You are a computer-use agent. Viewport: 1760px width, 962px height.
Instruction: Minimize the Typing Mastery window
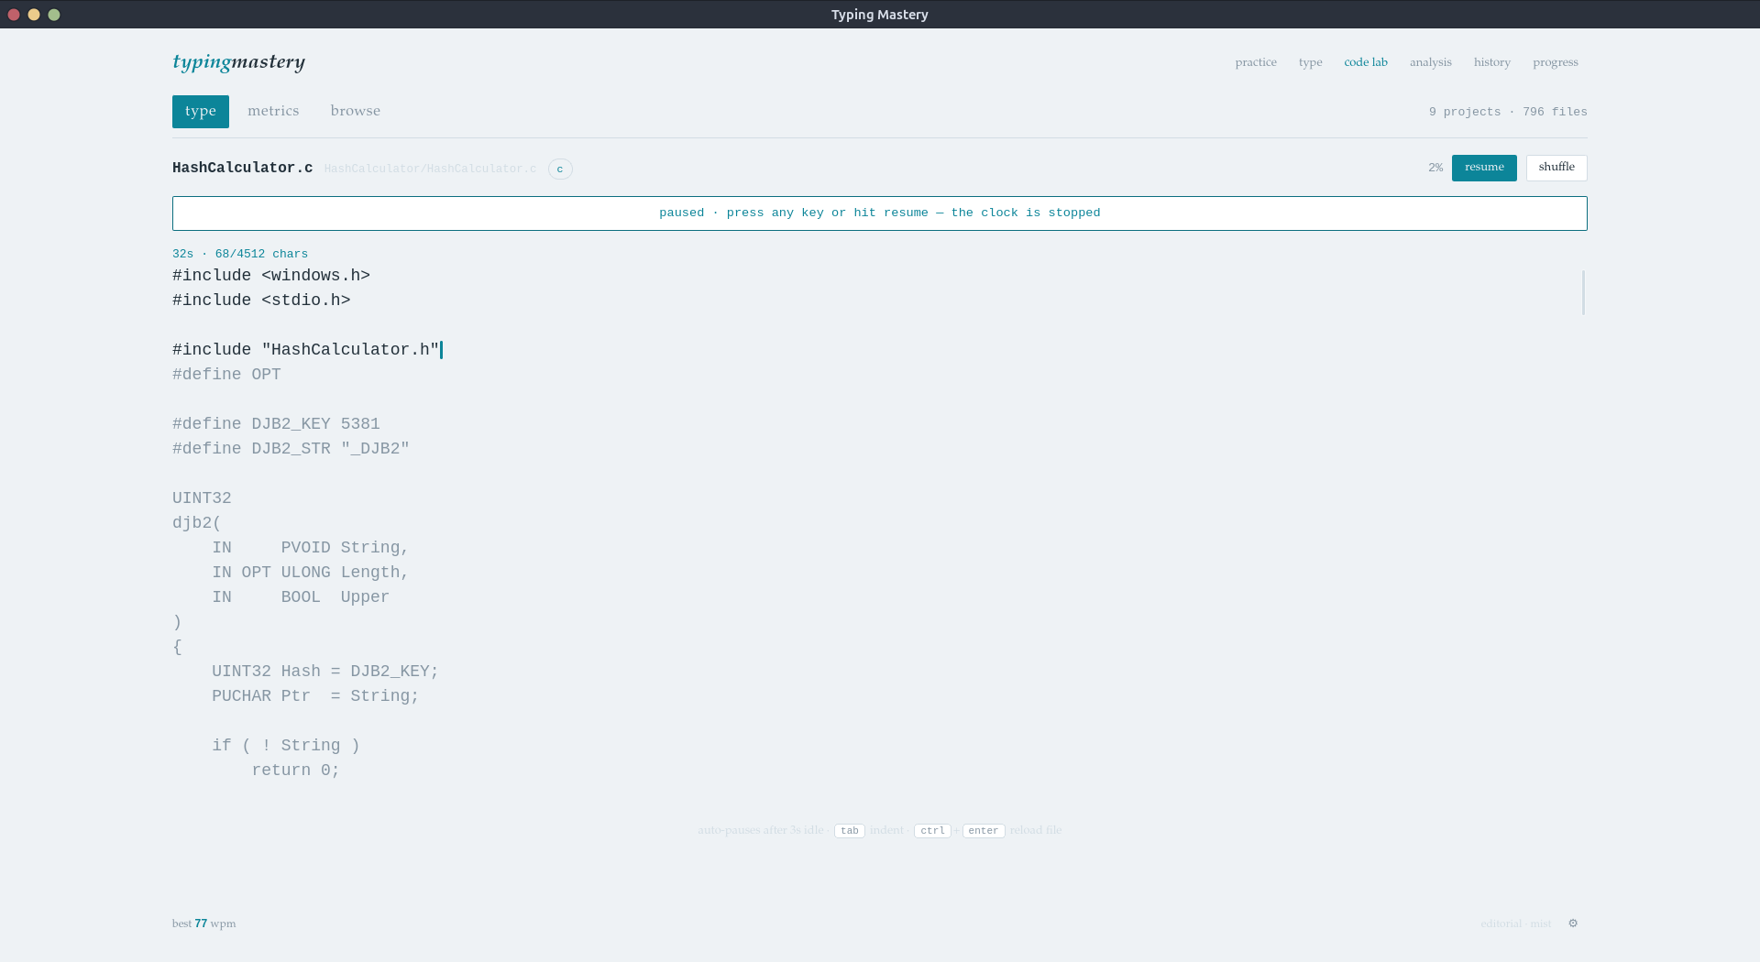point(34,15)
